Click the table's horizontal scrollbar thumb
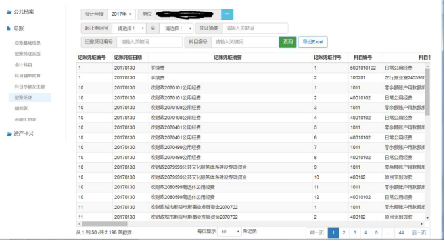The height and width of the screenshot is (241, 445). 104,224
